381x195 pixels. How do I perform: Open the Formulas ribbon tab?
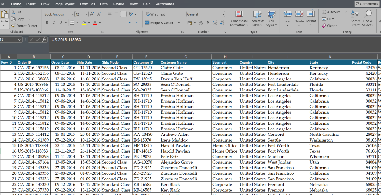click(x=87, y=4)
